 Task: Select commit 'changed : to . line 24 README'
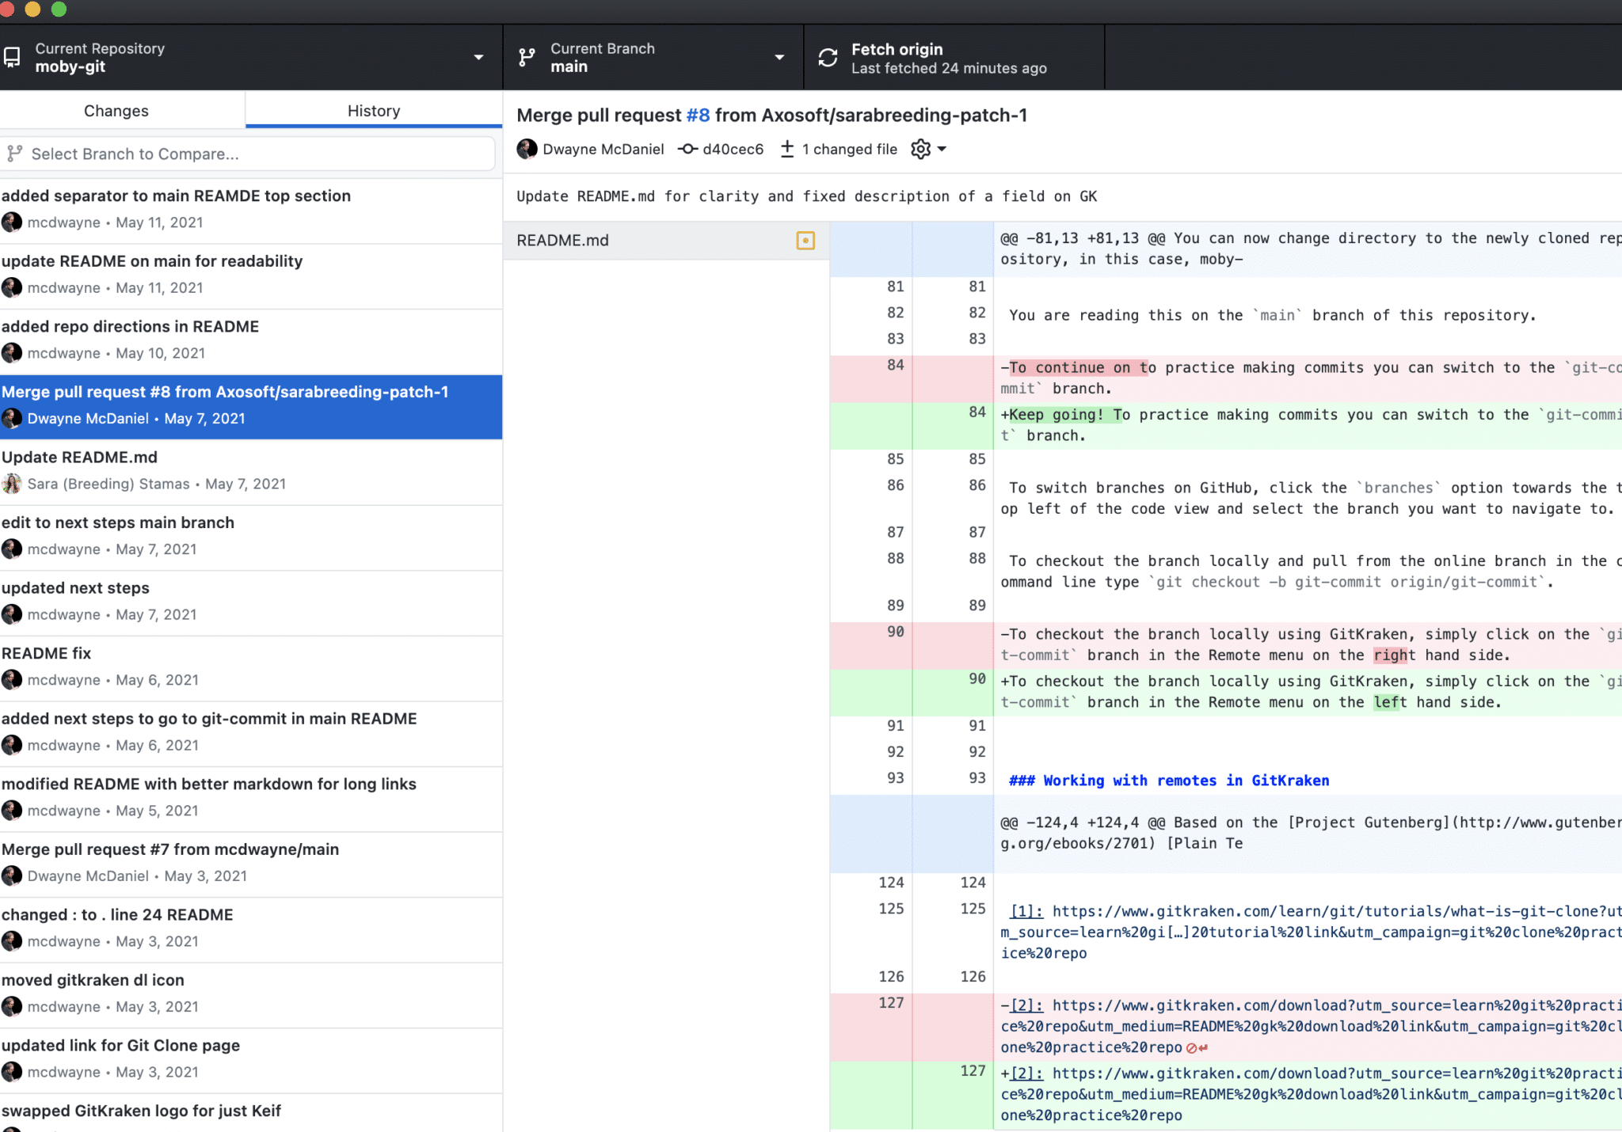pyautogui.click(x=251, y=929)
